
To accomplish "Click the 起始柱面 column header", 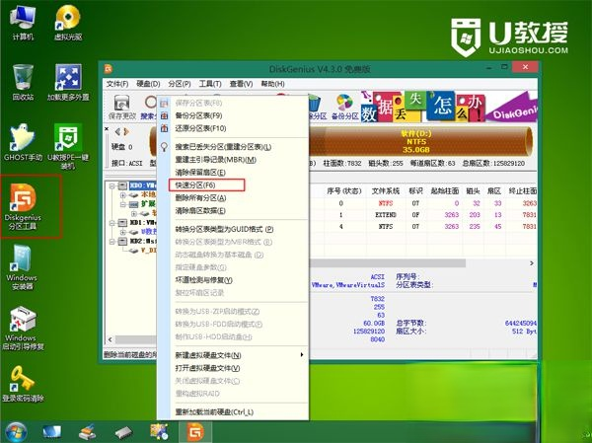I will pos(445,191).
